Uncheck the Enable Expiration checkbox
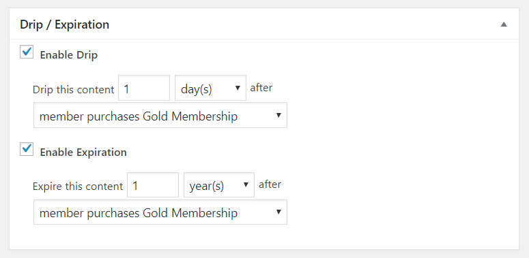Image resolution: width=529 pixels, height=258 pixels. coord(27,149)
